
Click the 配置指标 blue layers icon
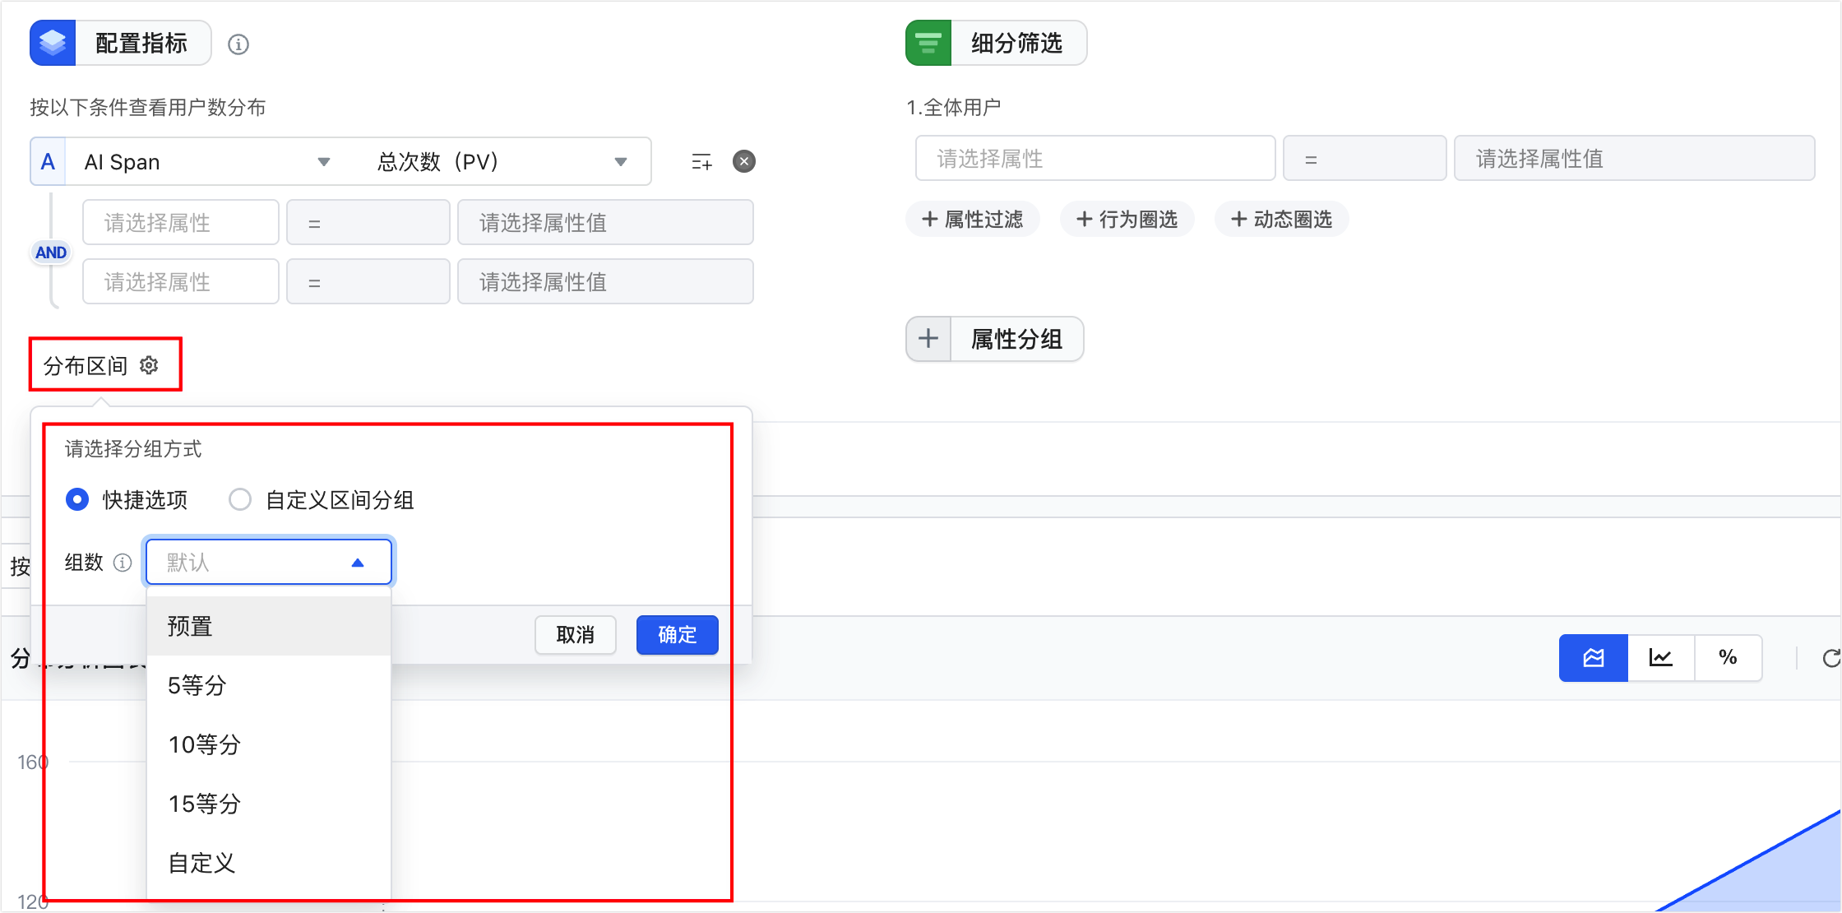coord(53,43)
